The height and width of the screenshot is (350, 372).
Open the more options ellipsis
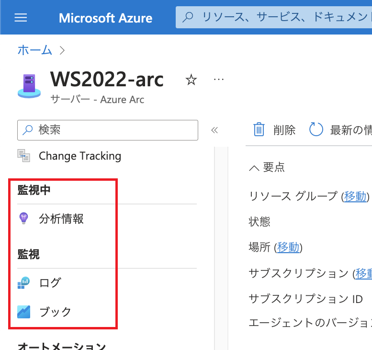pyautogui.click(x=218, y=80)
